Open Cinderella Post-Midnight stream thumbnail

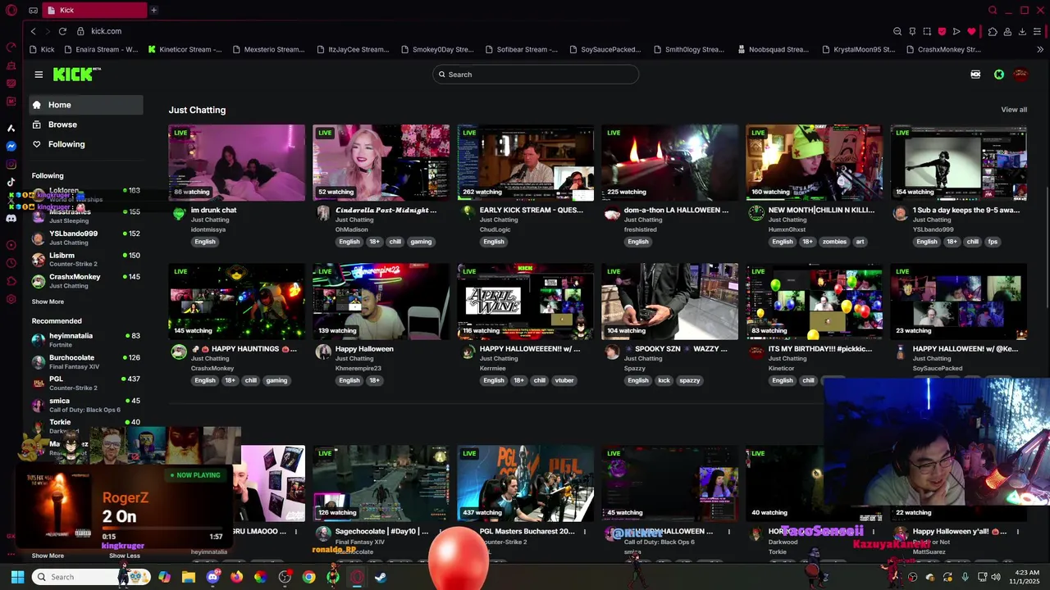[x=381, y=162]
